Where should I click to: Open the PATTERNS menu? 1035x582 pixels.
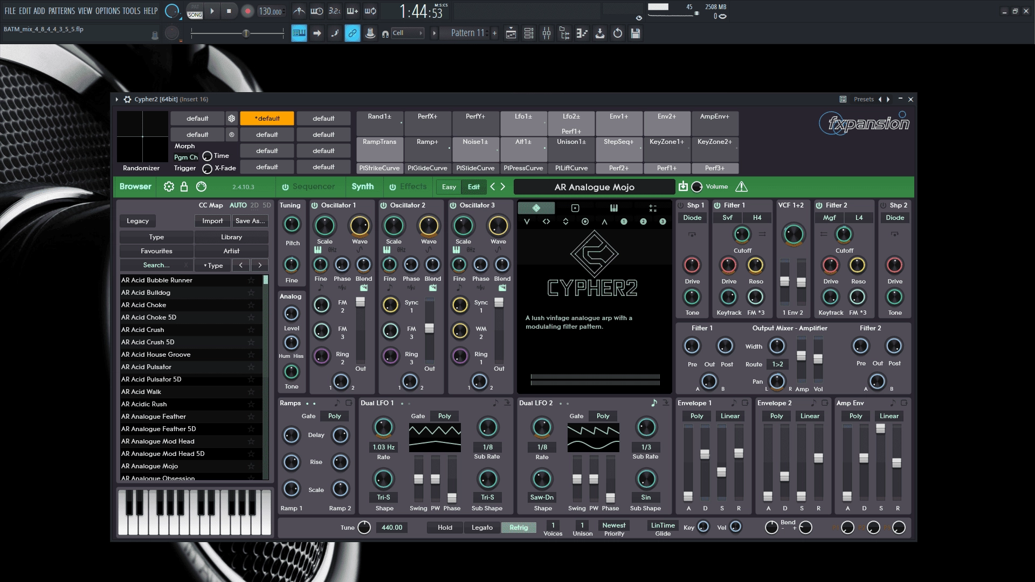(x=61, y=11)
